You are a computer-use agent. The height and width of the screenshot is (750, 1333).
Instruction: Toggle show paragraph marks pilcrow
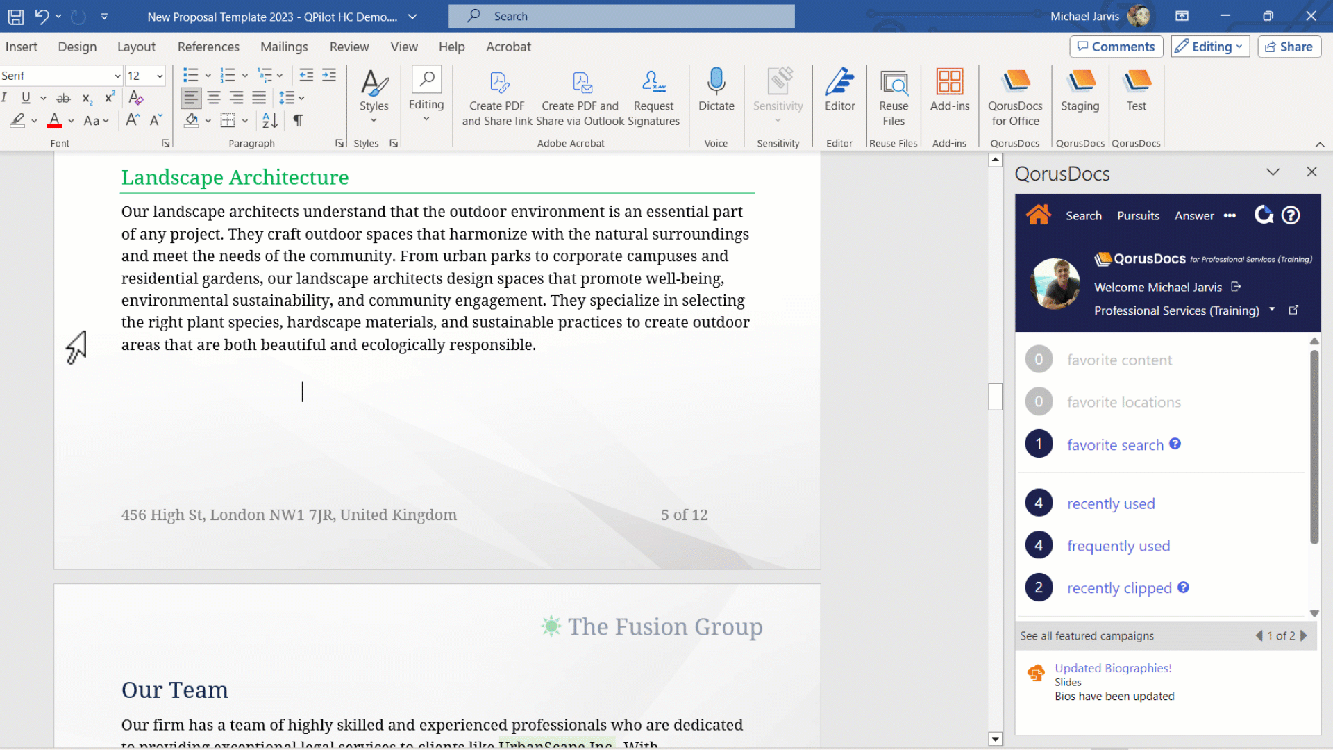click(298, 120)
